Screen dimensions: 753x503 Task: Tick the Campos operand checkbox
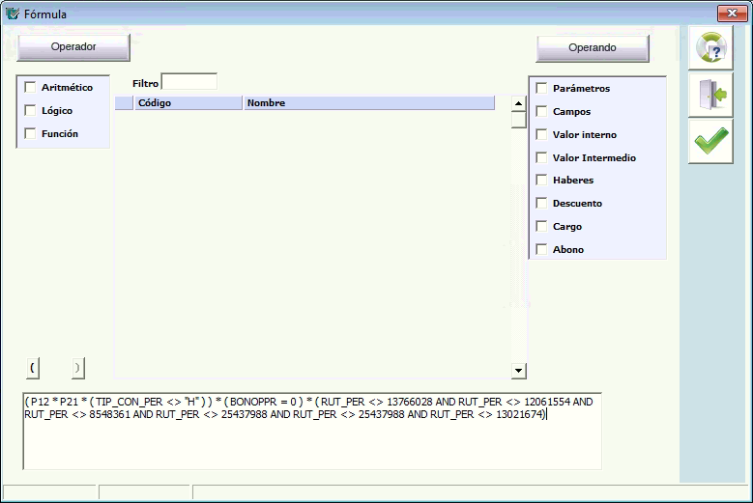point(541,112)
